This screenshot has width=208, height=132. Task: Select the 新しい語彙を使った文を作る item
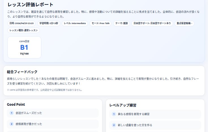click(x=155, y=125)
